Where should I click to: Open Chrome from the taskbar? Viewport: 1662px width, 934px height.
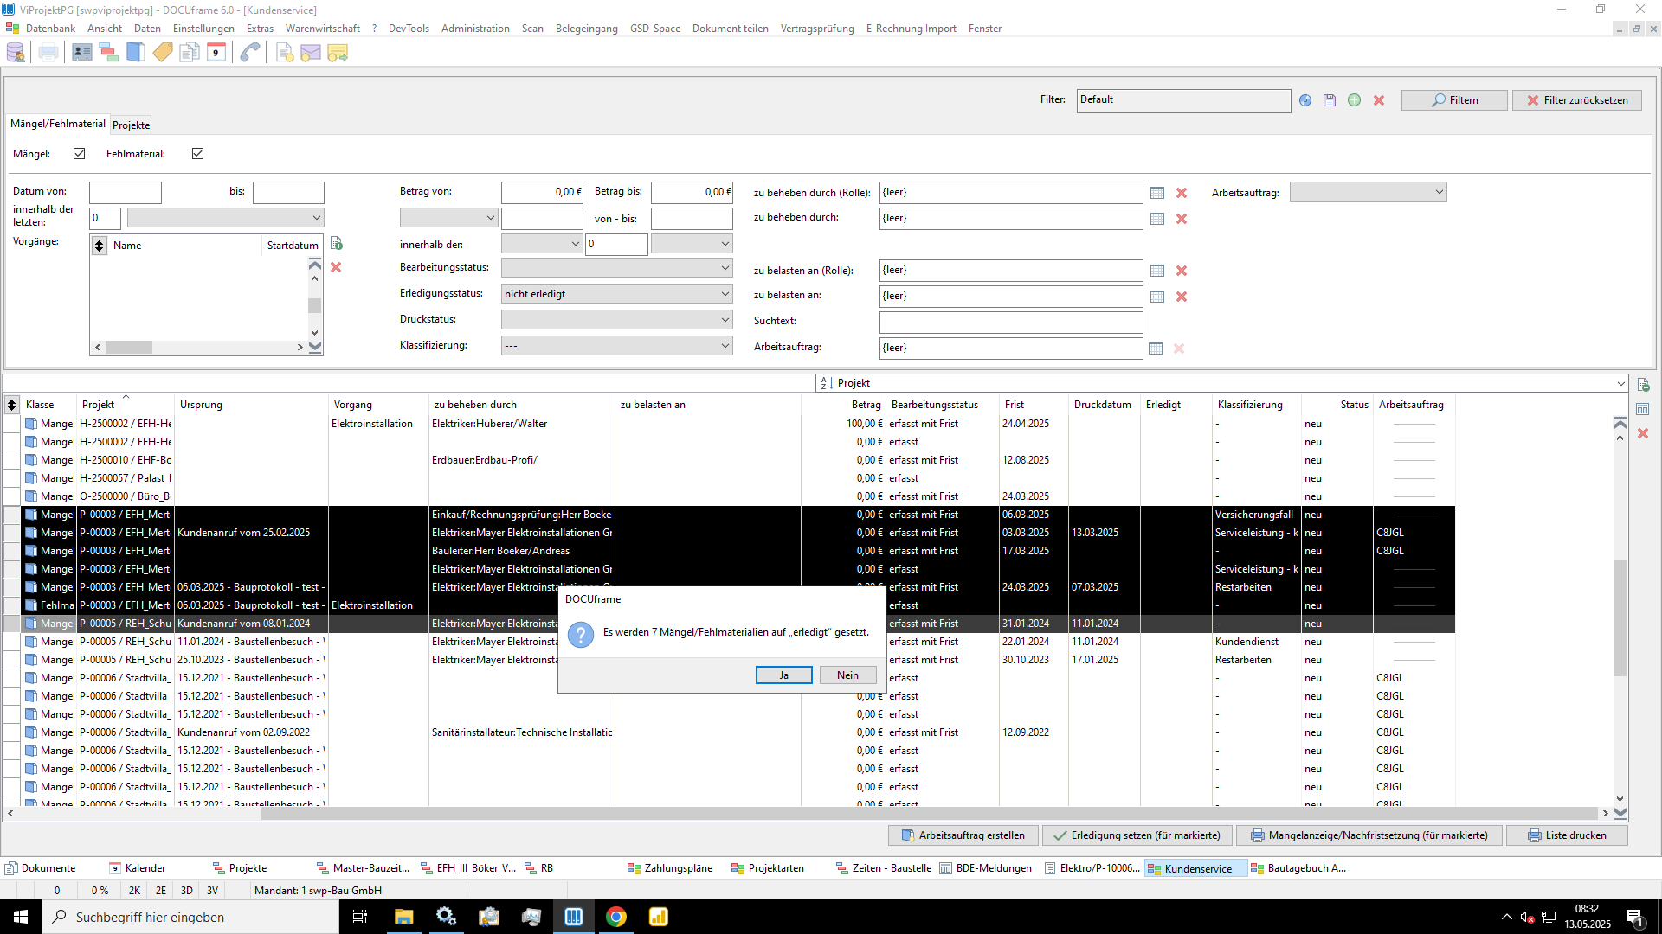(616, 917)
